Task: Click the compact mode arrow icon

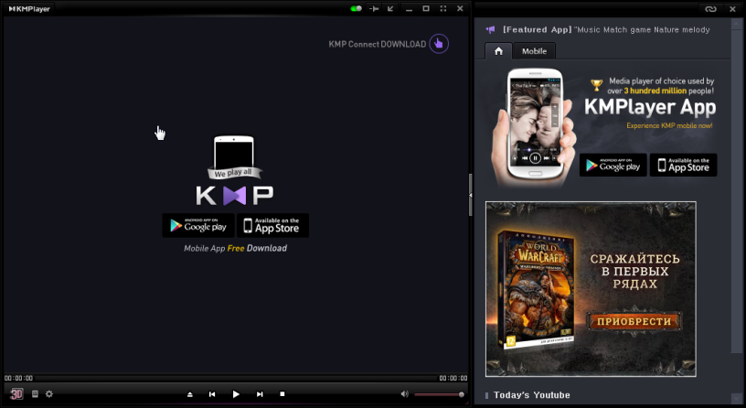Action: [390, 8]
